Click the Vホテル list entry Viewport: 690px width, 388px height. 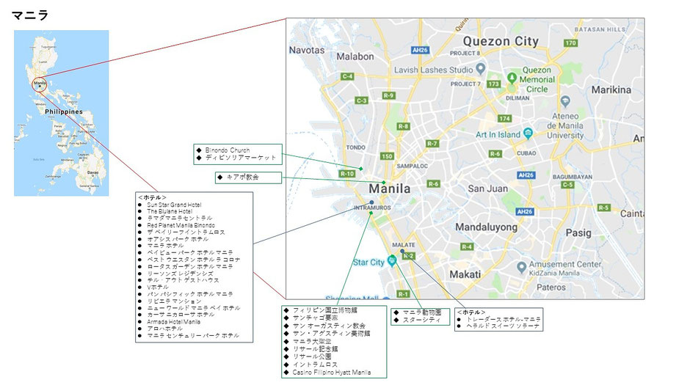coord(158,287)
